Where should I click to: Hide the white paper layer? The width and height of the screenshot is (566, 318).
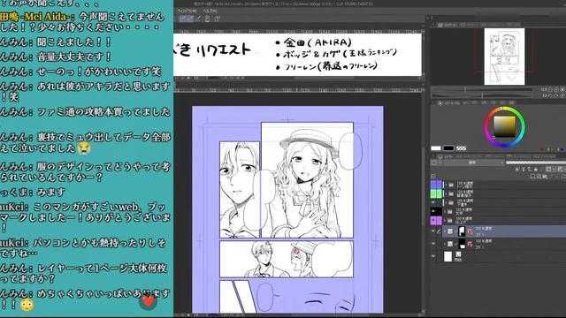(433, 256)
